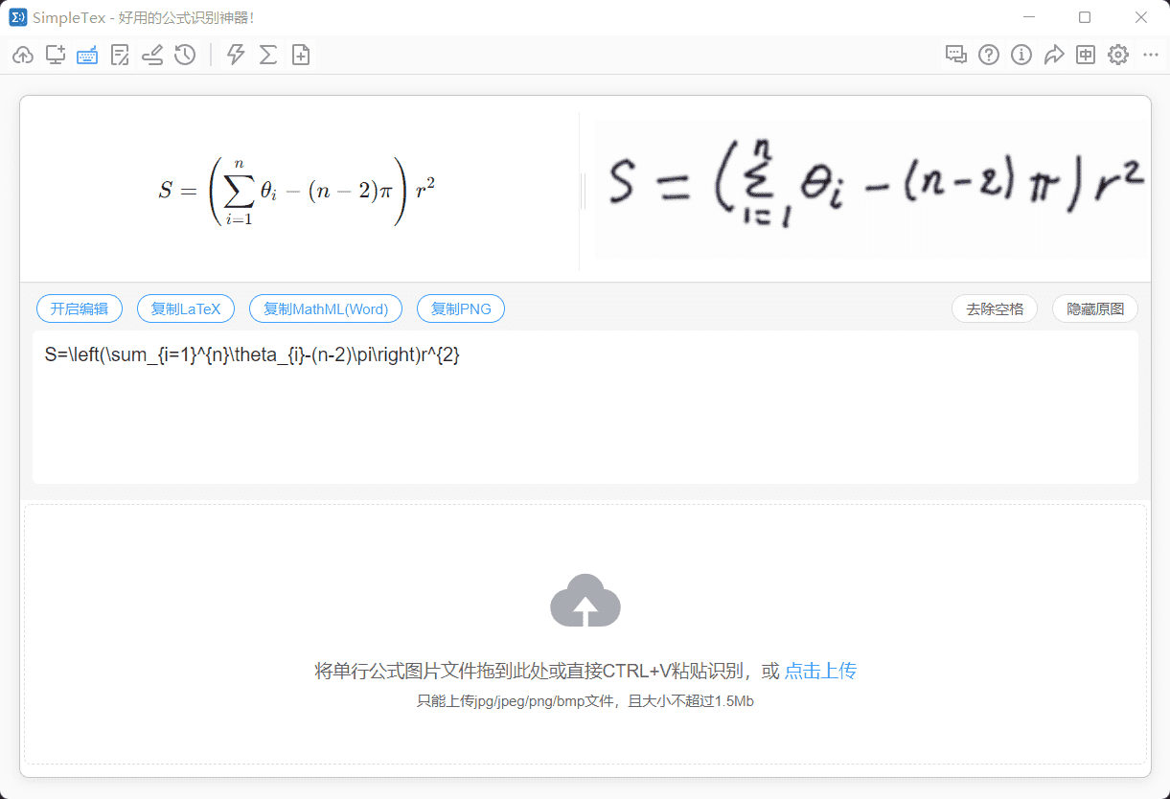Open the document edit icon
This screenshot has width=1170, height=799.
coord(120,56)
